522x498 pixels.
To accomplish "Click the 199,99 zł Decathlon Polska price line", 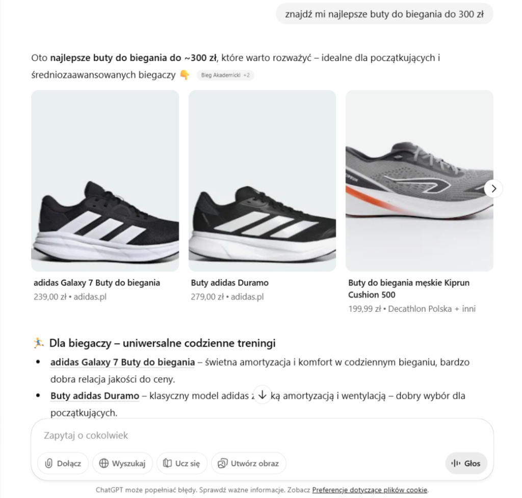I will pos(411,308).
